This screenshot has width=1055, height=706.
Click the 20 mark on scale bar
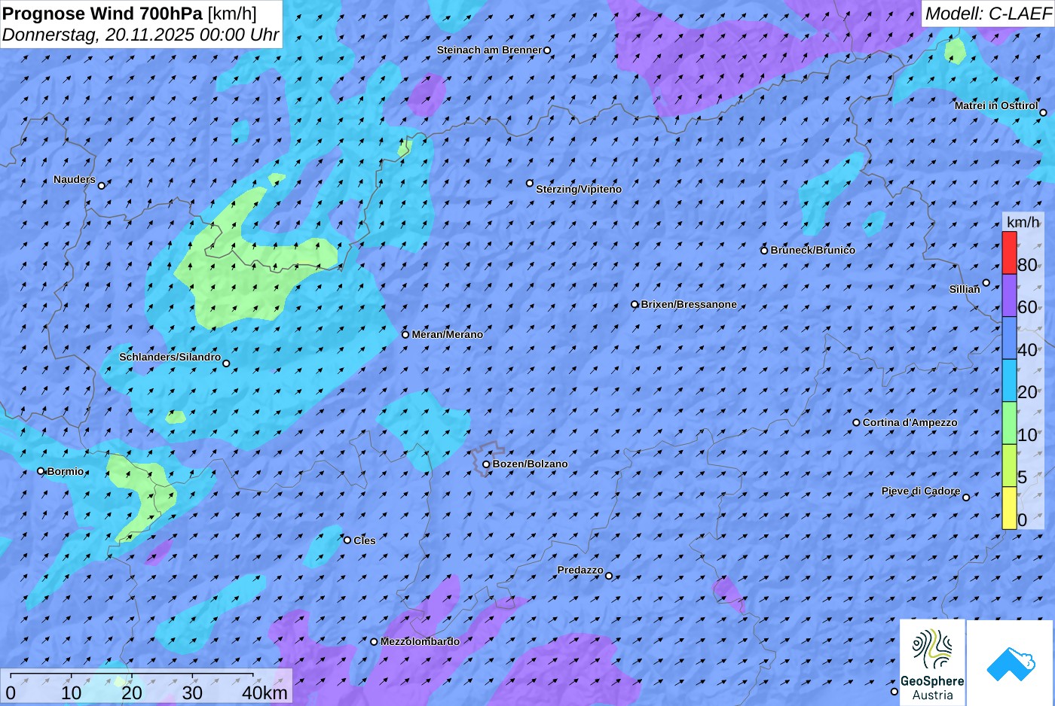tap(132, 692)
